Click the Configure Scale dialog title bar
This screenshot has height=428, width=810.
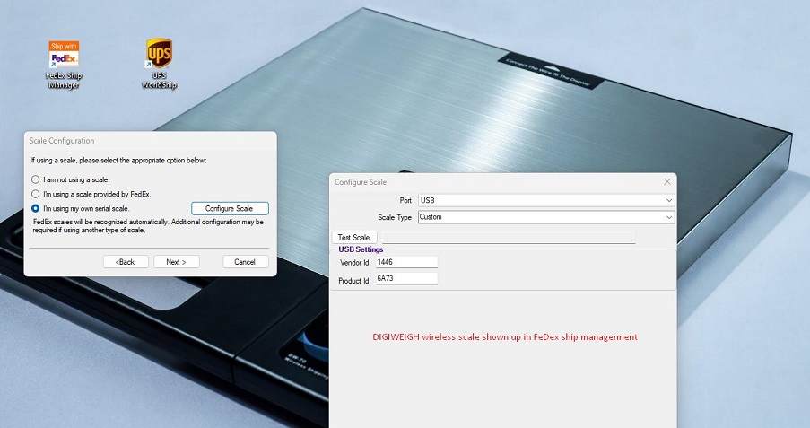[x=493, y=181]
